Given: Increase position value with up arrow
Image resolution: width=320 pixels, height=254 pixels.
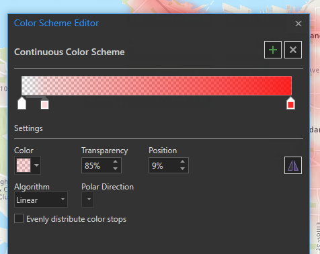Looking at the screenshot, I should coord(182,162).
